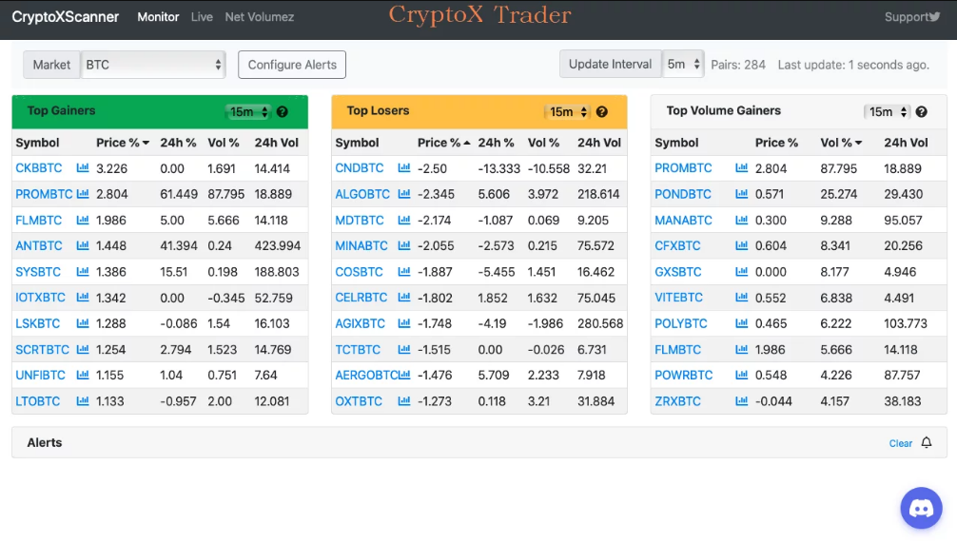The width and height of the screenshot is (957, 543).
Task: Sort Top Losers by 24h % header
Action: (496, 143)
